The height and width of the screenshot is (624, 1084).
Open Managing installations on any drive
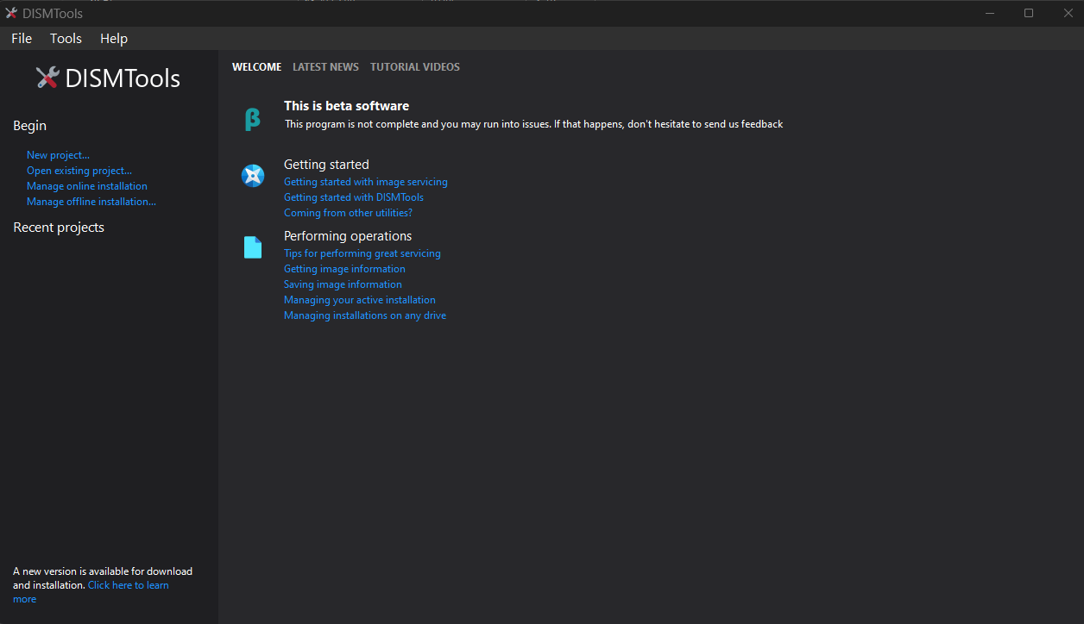(x=365, y=315)
